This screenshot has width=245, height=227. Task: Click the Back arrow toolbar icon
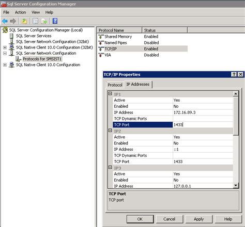click(5, 21)
